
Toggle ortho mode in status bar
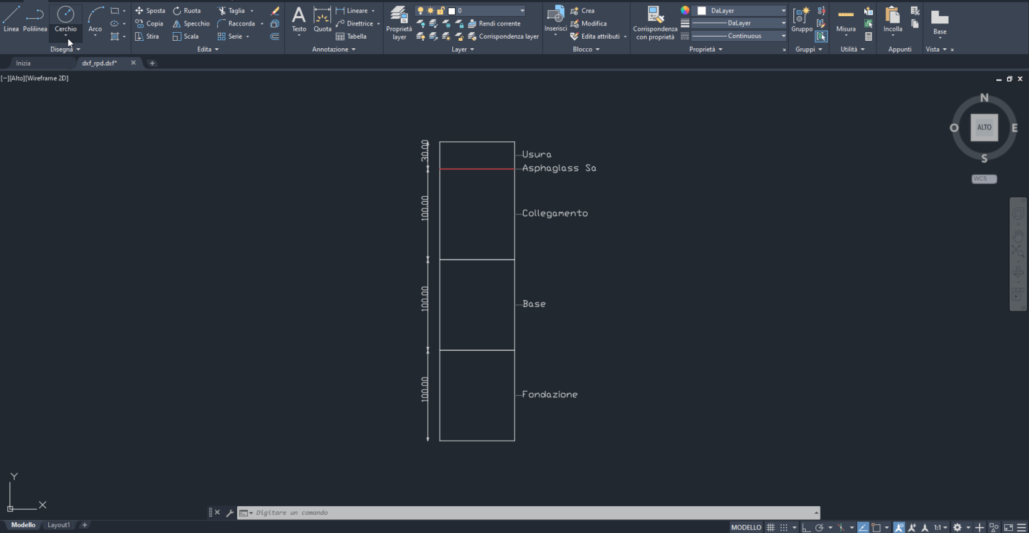point(807,528)
